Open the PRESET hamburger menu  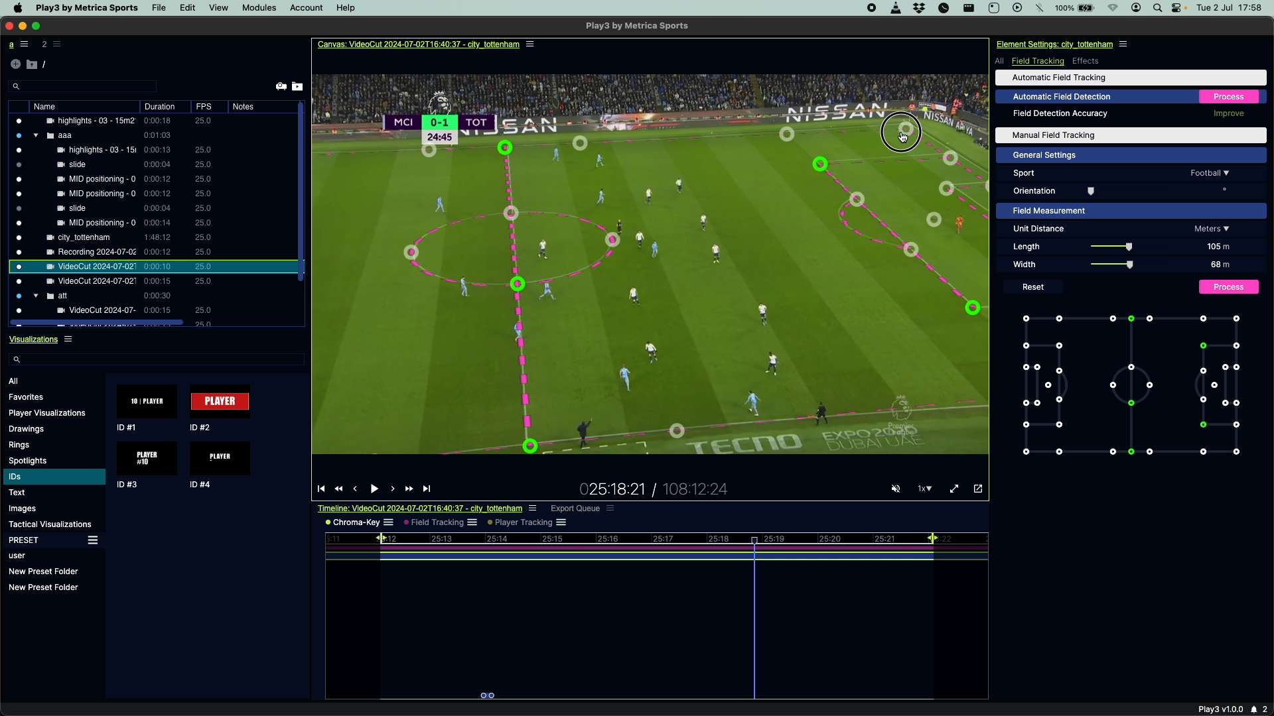click(93, 540)
